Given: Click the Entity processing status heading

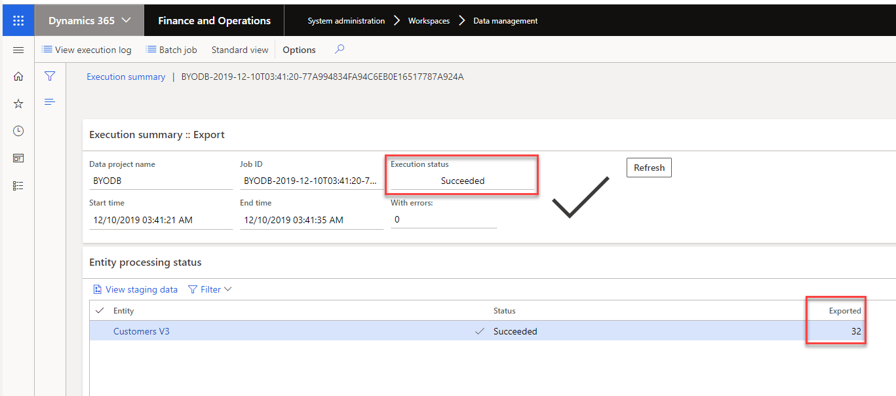Looking at the screenshot, I should pyautogui.click(x=146, y=262).
